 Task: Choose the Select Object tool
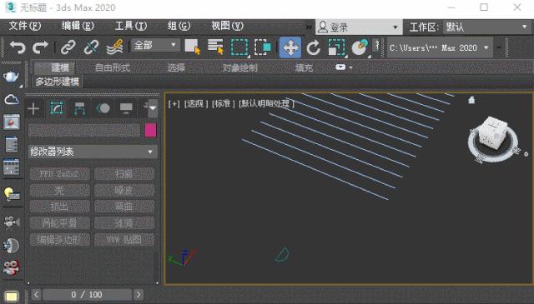click(x=193, y=47)
